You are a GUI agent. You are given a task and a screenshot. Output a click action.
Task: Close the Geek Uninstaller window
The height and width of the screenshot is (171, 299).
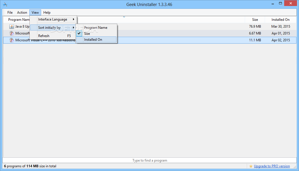pos(291,3)
